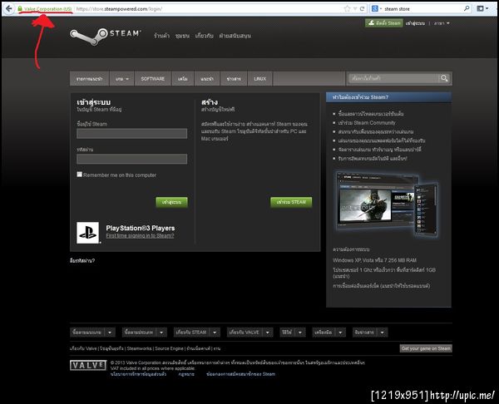Select the SOFTWARE store tab
Screen dimensions: 499x404
click(x=153, y=79)
